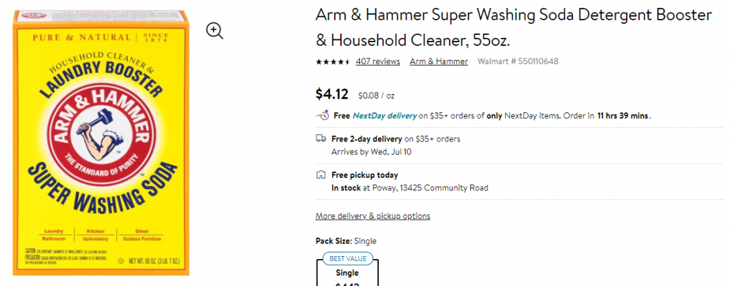Click the Pack Size label
Image resolution: width=730 pixels, height=286 pixels.
334,241
